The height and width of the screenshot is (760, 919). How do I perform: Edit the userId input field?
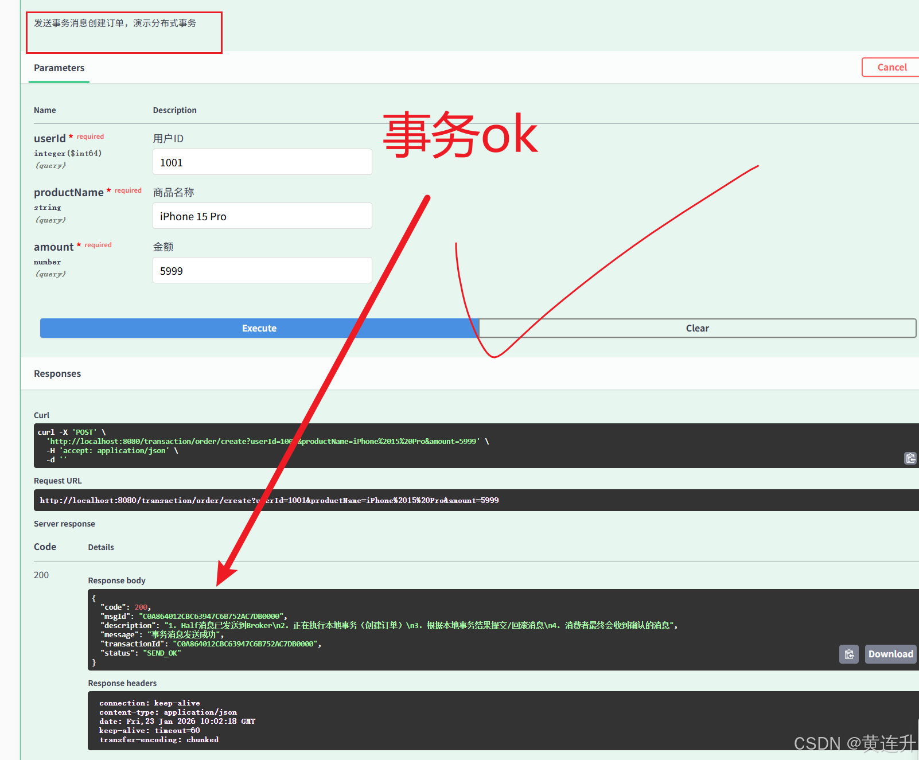262,162
